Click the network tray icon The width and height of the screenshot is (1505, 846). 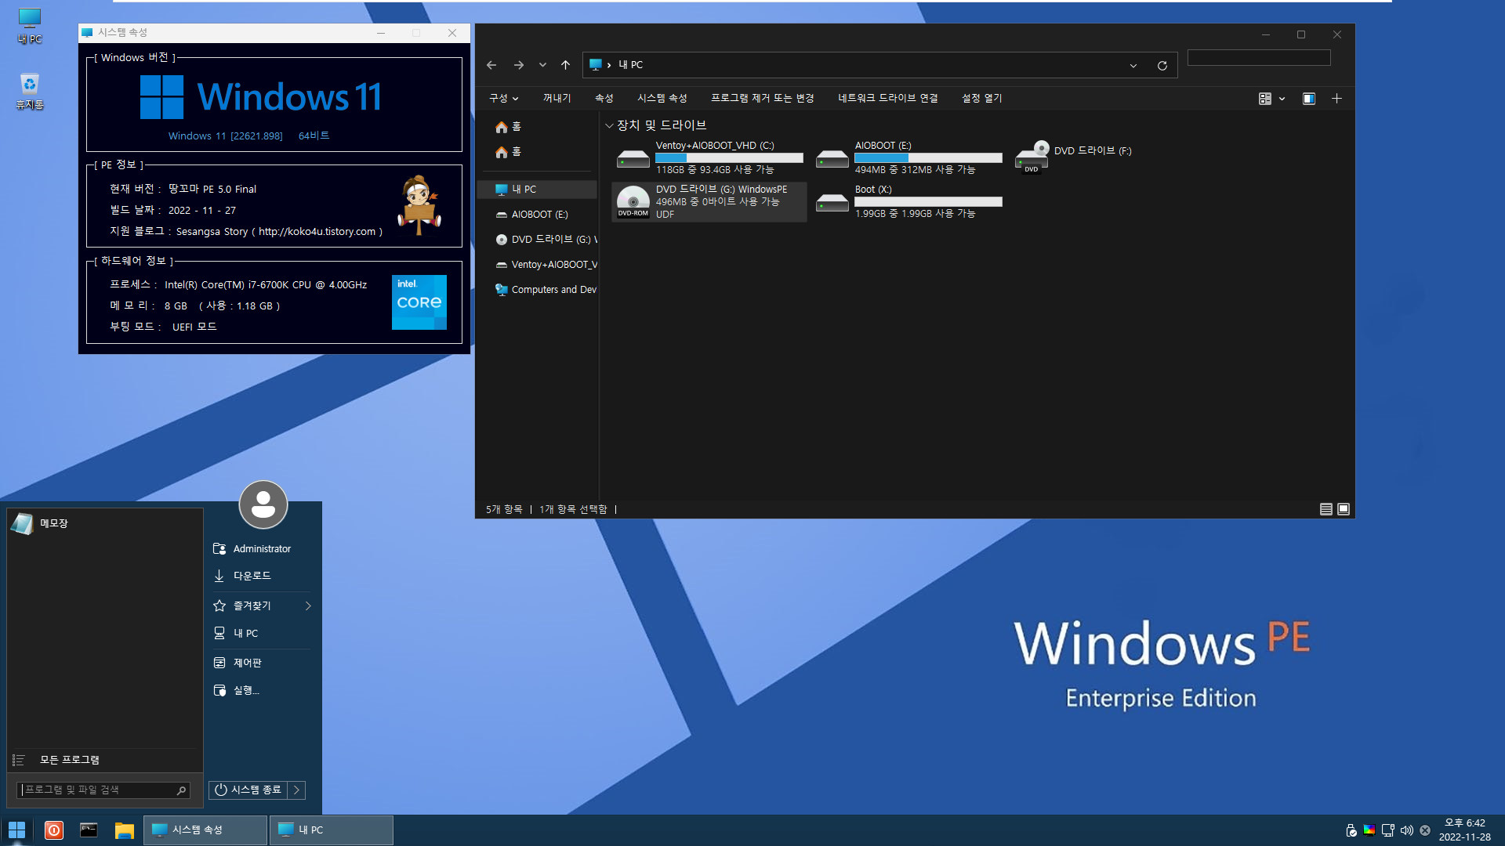[x=1387, y=830]
